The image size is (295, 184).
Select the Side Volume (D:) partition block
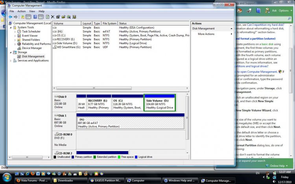point(160,103)
